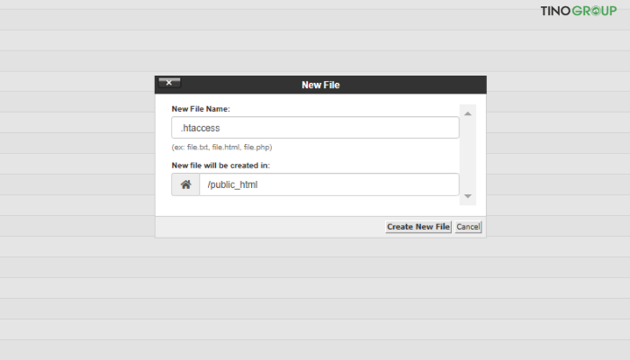Click the /public_html destination path field
The height and width of the screenshot is (360, 630).
328,184
